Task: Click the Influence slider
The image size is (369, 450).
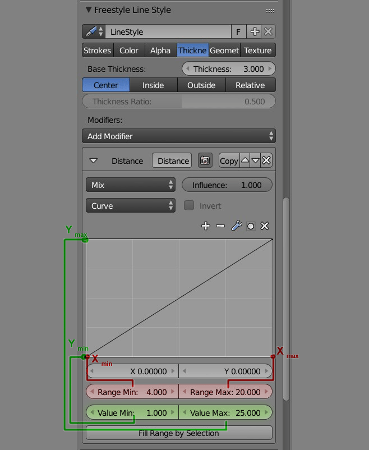Action: point(227,185)
